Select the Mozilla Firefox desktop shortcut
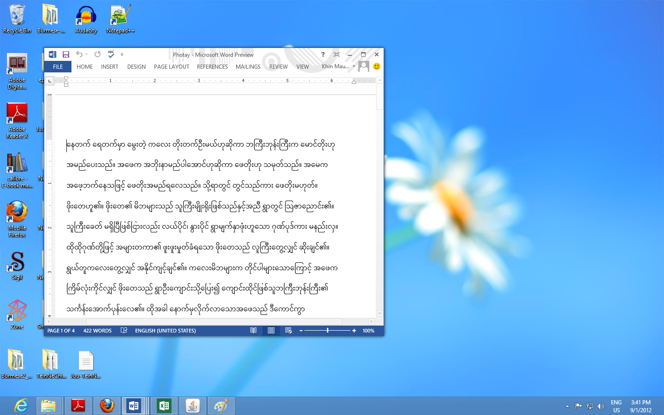The height and width of the screenshot is (415, 664). pyautogui.click(x=17, y=219)
